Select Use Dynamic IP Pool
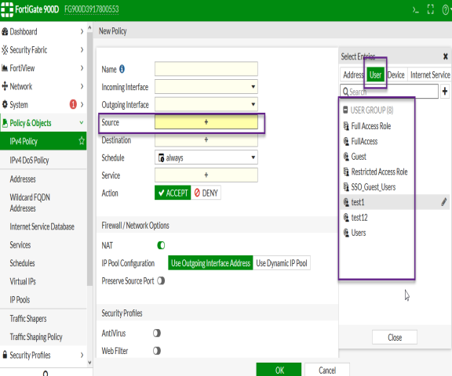Image resolution: width=452 pixels, height=376 pixels. (x=282, y=263)
